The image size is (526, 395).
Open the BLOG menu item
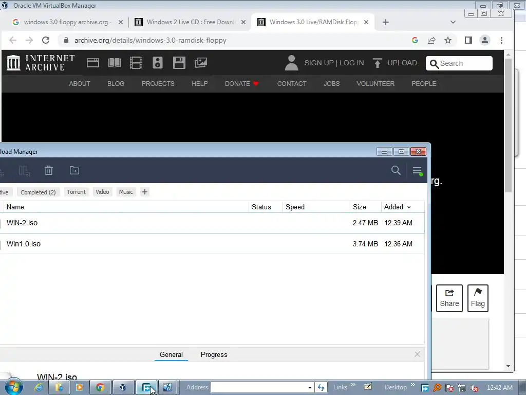(x=116, y=84)
